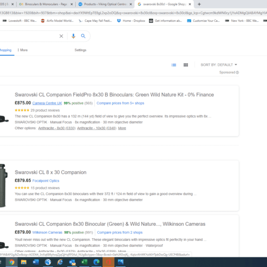Open the Home - Dropbox bookmark
The image size is (267, 267).
coord(131,21)
